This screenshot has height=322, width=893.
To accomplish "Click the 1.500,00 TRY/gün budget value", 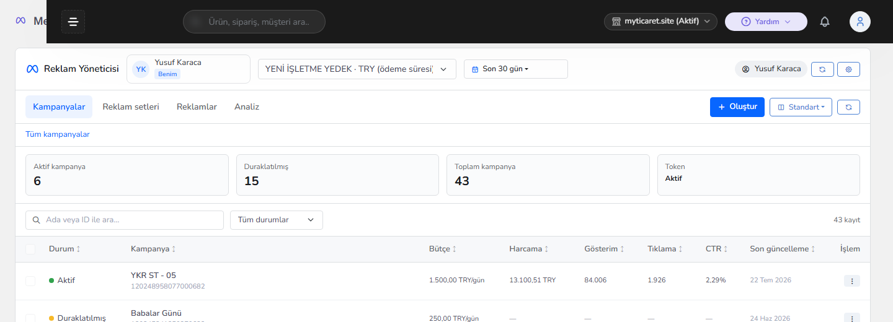I will (x=457, y=281).
